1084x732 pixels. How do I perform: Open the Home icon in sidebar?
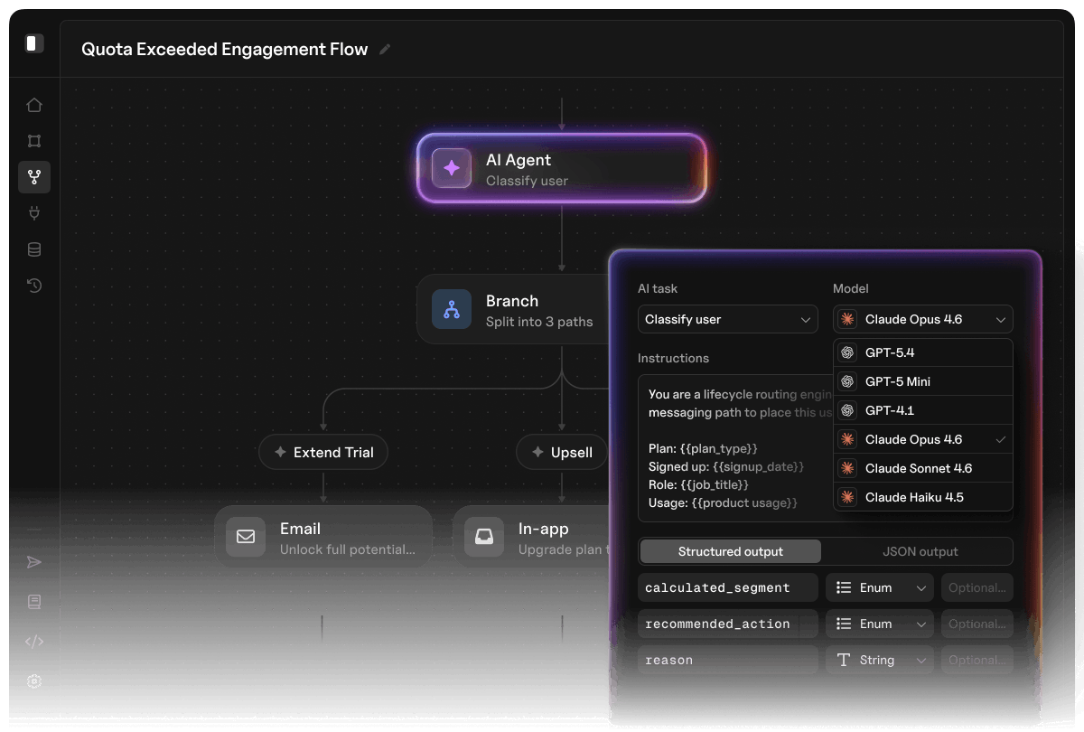point(34,105)
